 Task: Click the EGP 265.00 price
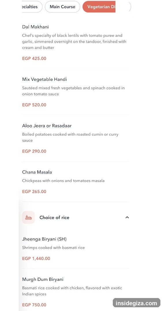pyautogui.click(x=34, y=191)
